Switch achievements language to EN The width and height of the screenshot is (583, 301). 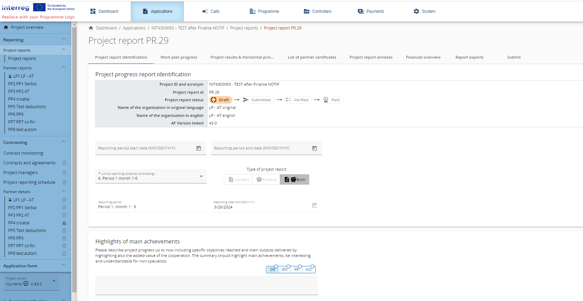pyautogui.click(x=284, y=269)
